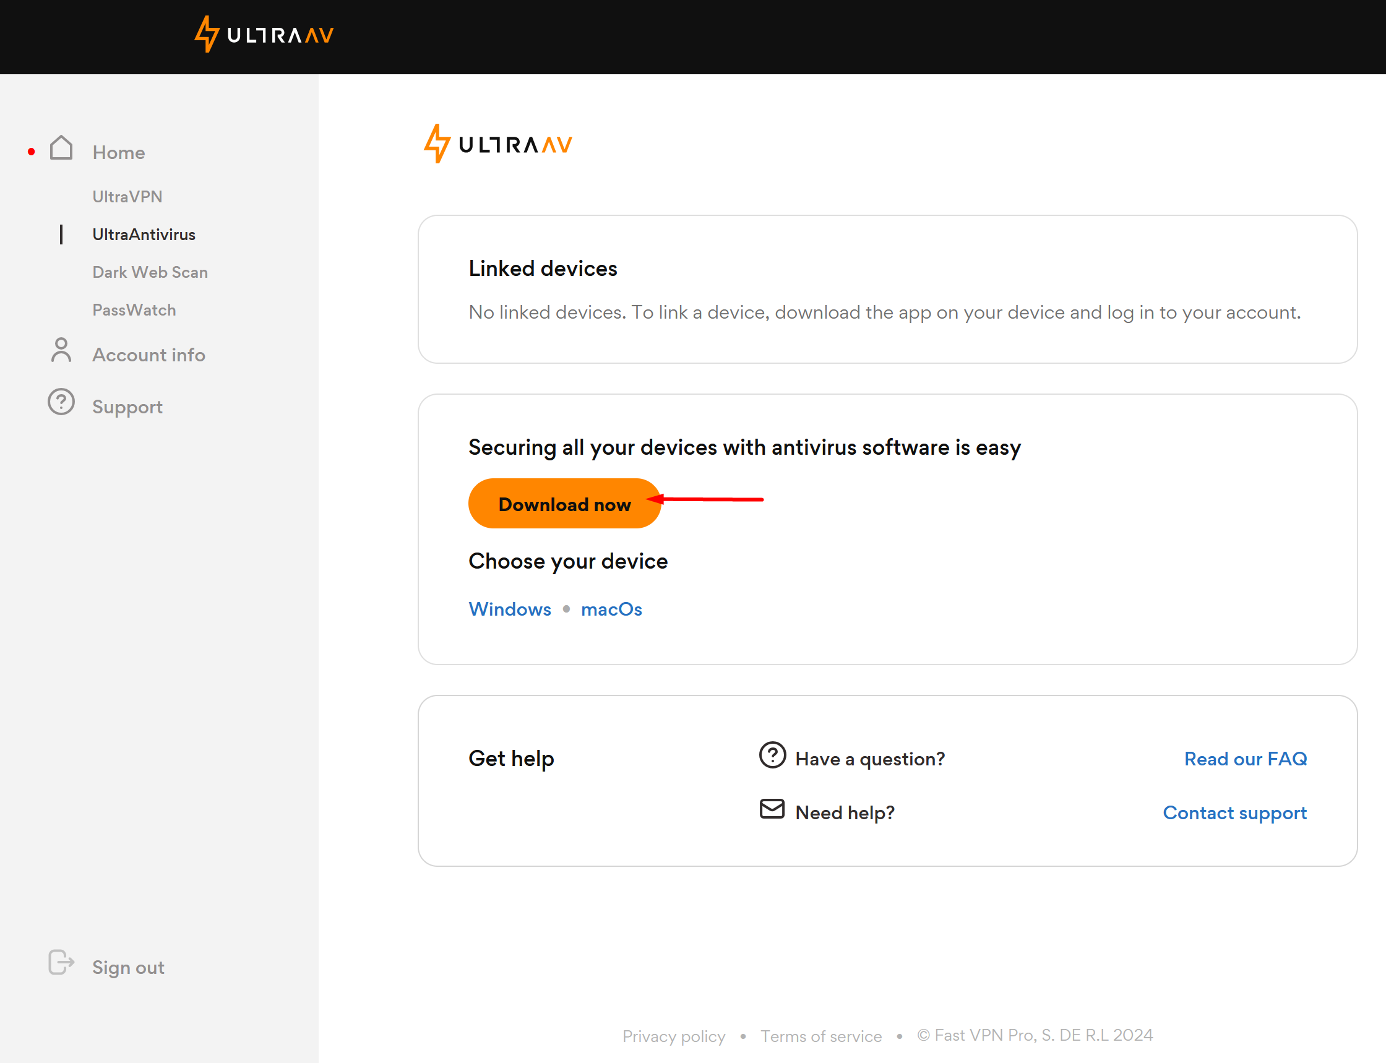Open PassWatch in the sidebar
This screenshot has width=1386, height=1063.
pyautogui.click(x=134, y=310)
